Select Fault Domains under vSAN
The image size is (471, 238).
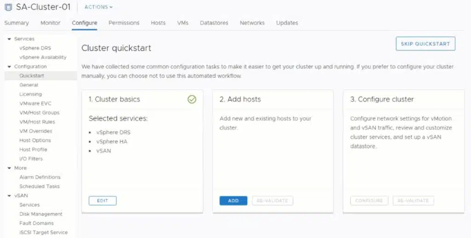pos(36,223)
